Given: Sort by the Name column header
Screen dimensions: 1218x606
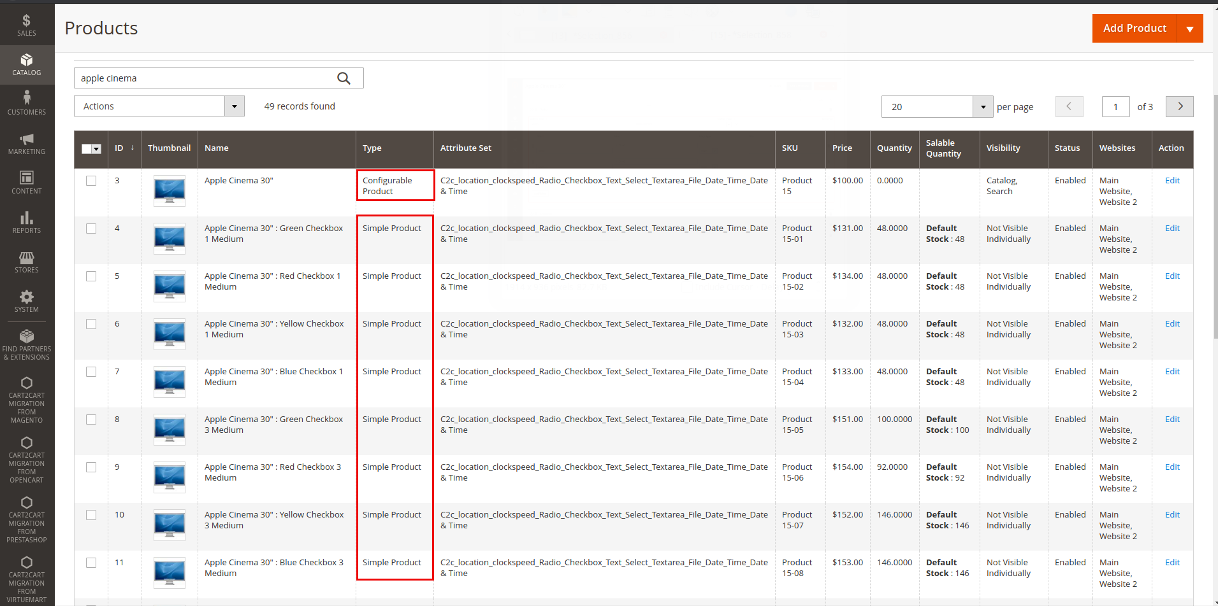Looking at the screenshot, I should 277,148.
